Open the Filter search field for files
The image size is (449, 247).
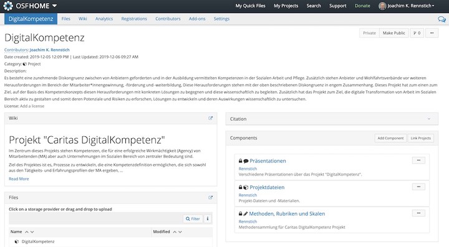coord(193,219)
